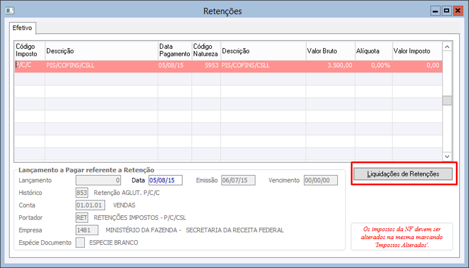Click the Lançamento number field

point(98,180)
